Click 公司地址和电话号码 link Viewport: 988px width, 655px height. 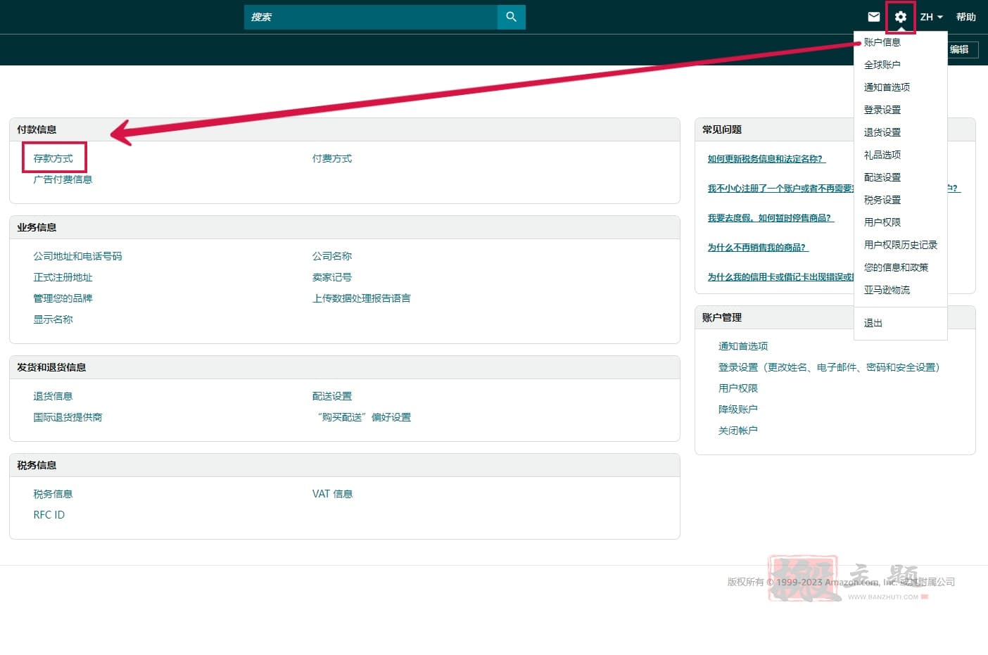coord(77,256)
